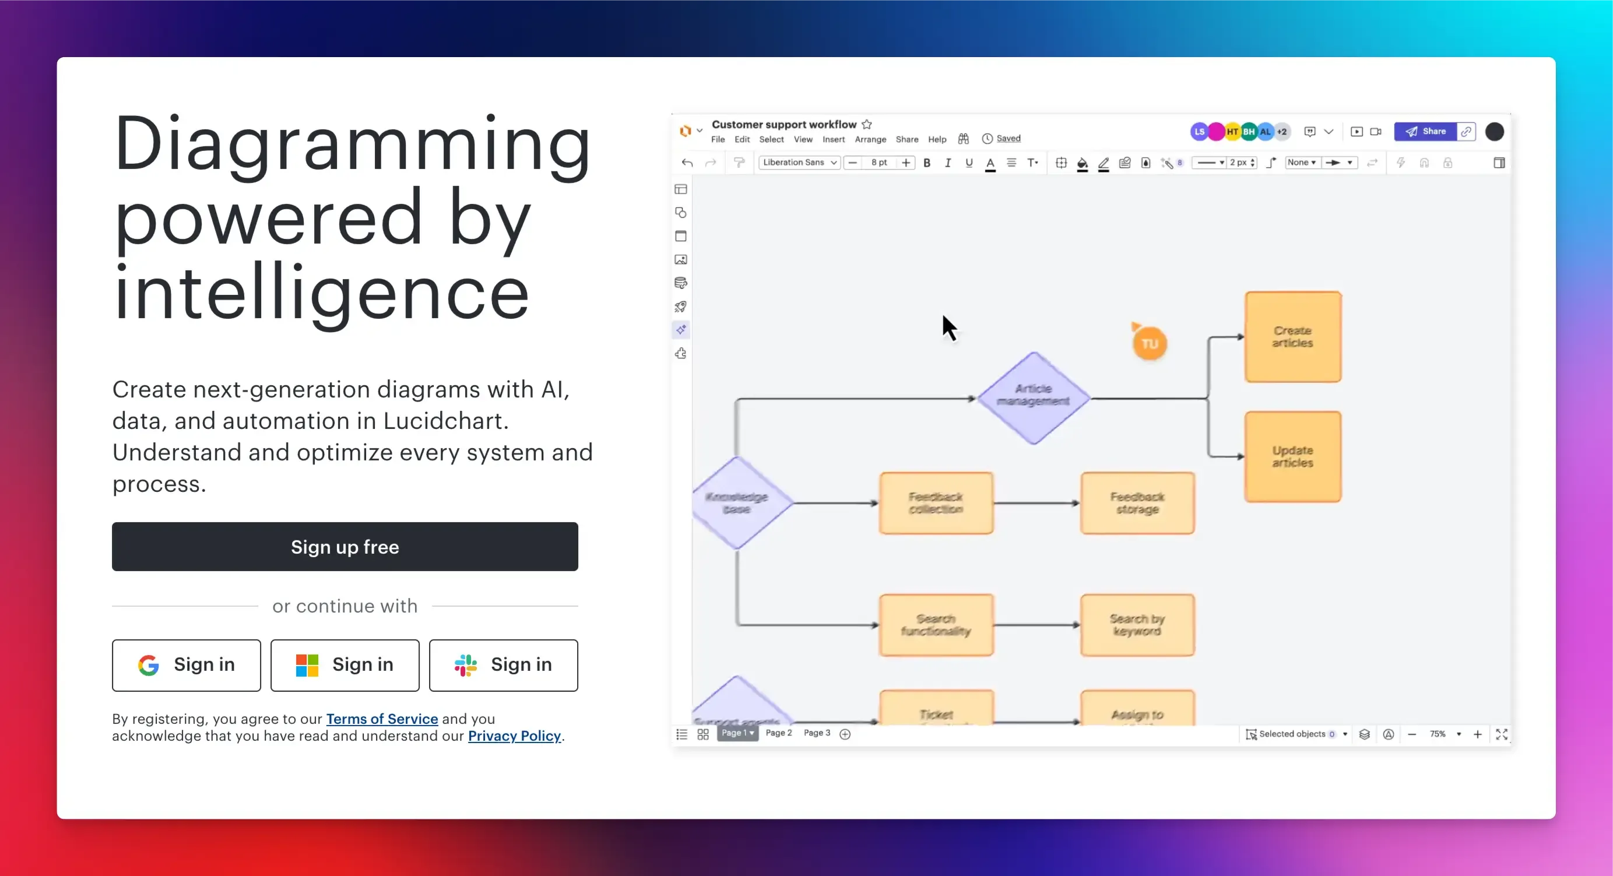Click the magnet icon in the toolbar
The image size is (1613, 876).
point(1424,163)
